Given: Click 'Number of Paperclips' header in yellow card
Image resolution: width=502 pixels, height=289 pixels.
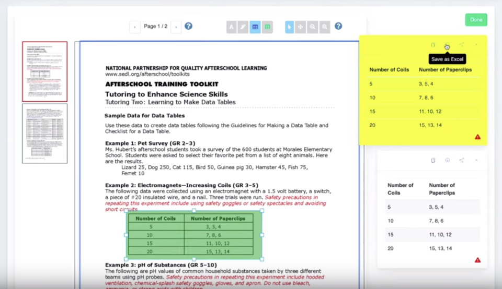Looking at the screenshot, I should point(445,69).
